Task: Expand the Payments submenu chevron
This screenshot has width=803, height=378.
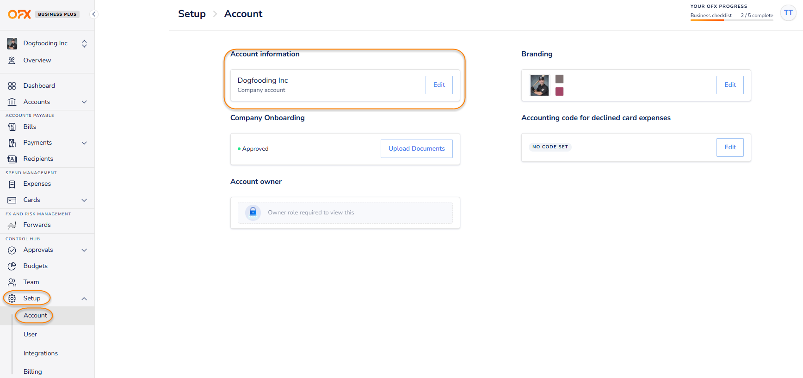Action: [84, 143]
